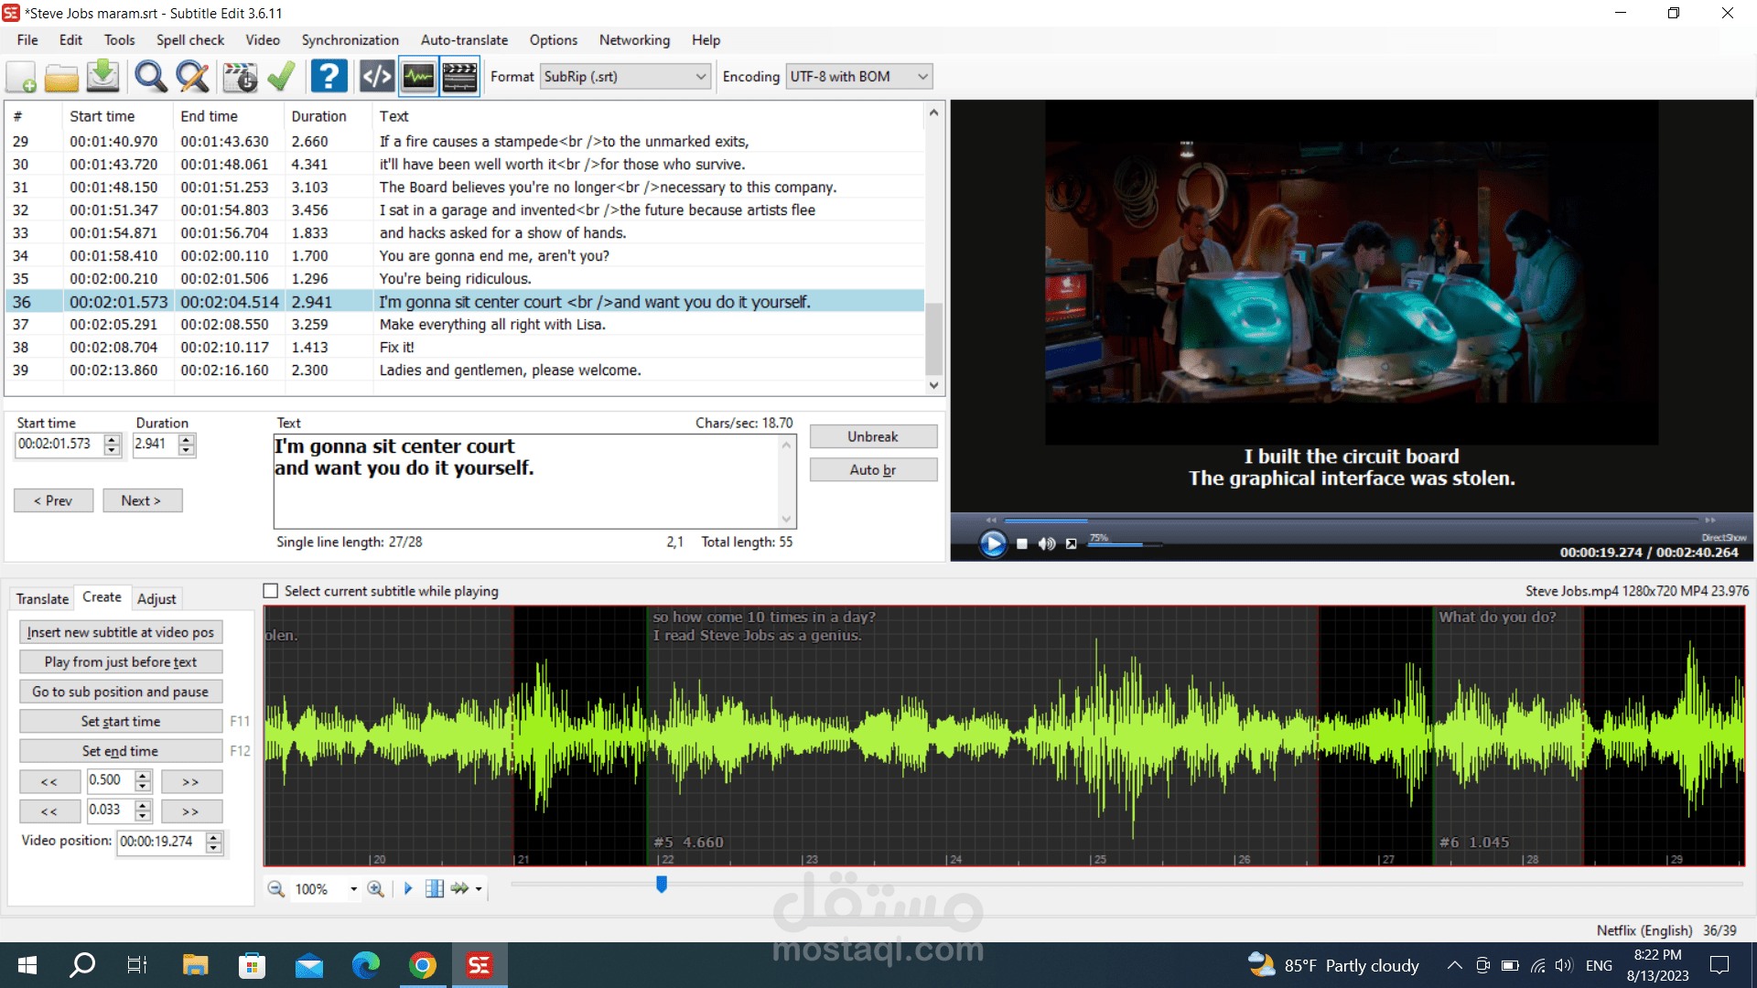
Task: Mute the video player audio
Action: pyautogui.click(x=1046, y=543)
